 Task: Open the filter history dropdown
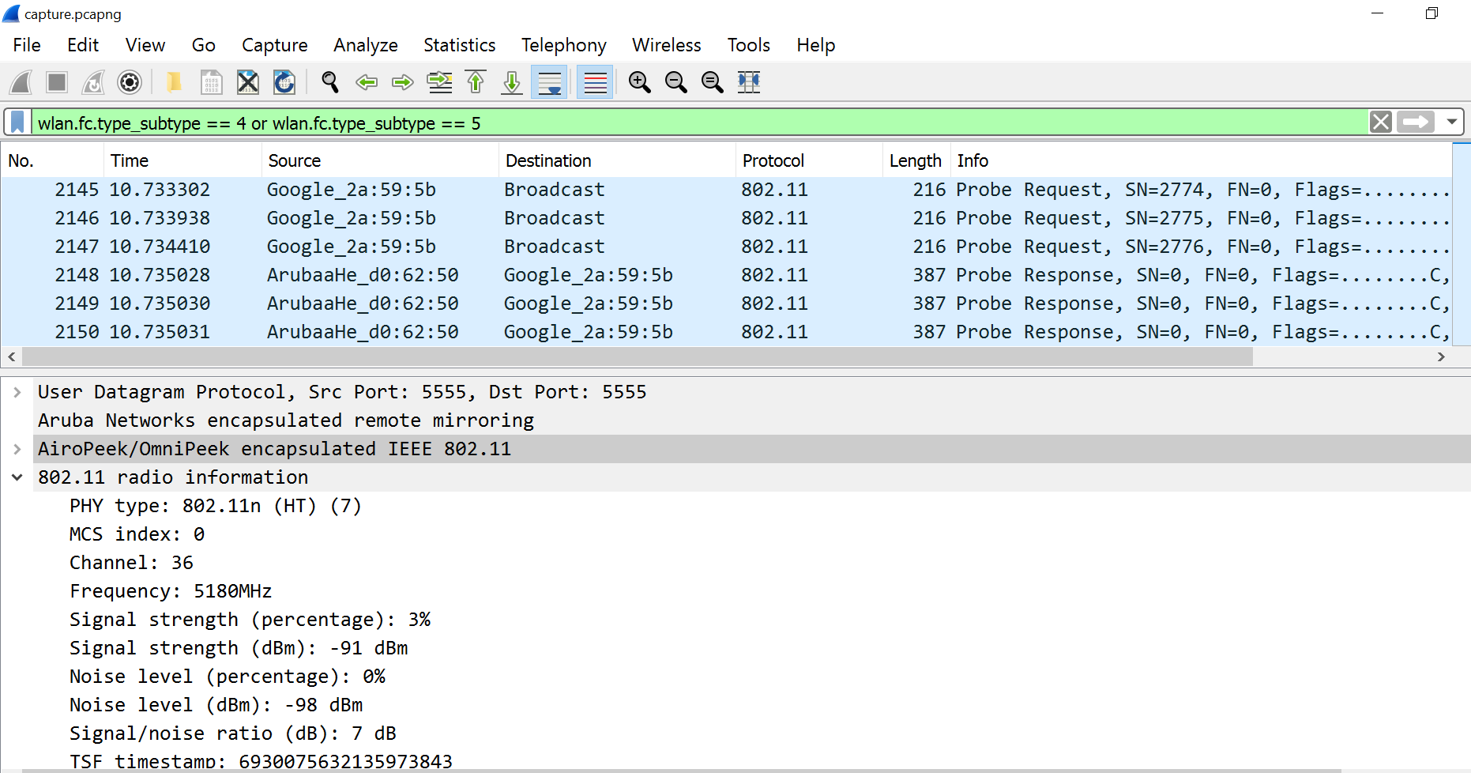1453,122
